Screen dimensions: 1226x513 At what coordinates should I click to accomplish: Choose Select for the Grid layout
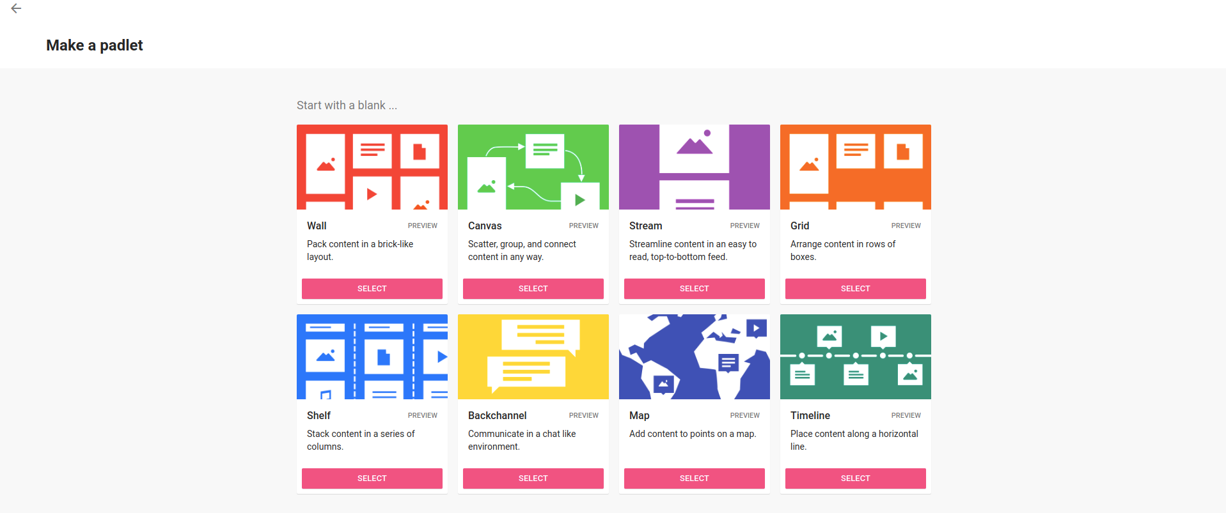855,289
